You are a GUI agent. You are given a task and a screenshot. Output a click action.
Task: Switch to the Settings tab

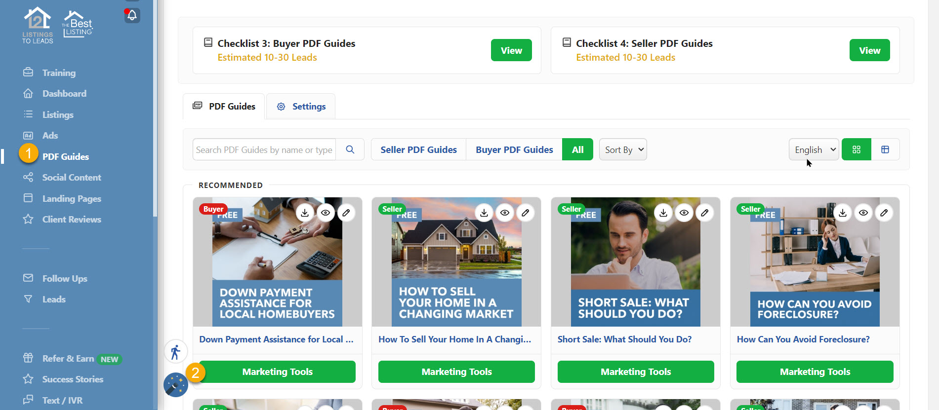tap(301, 107)
